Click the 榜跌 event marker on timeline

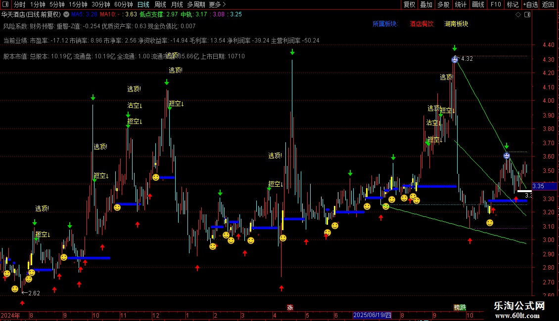[460, 308]
